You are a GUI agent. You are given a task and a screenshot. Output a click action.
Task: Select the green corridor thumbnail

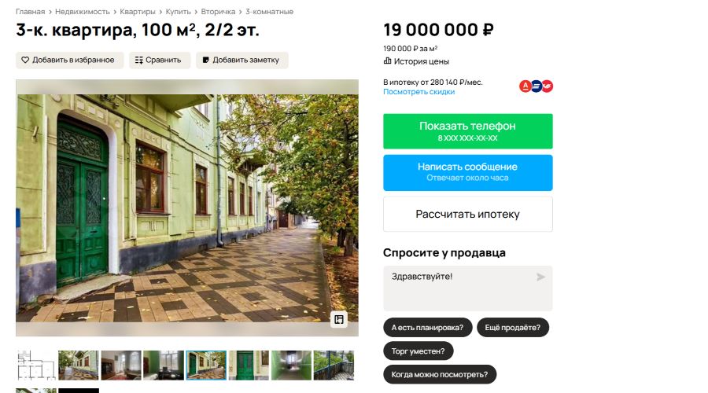point(291,365)
